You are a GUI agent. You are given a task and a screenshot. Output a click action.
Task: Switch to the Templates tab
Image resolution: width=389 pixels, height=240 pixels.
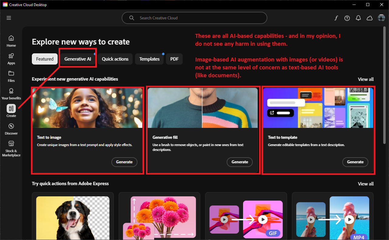coord(149,59)
